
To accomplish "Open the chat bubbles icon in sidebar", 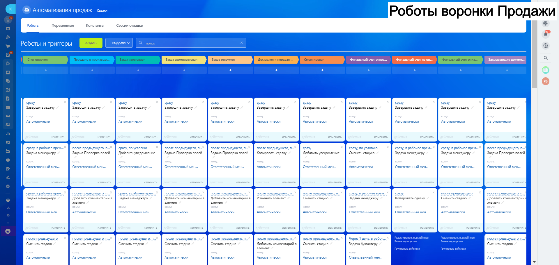I will [8, 81].
